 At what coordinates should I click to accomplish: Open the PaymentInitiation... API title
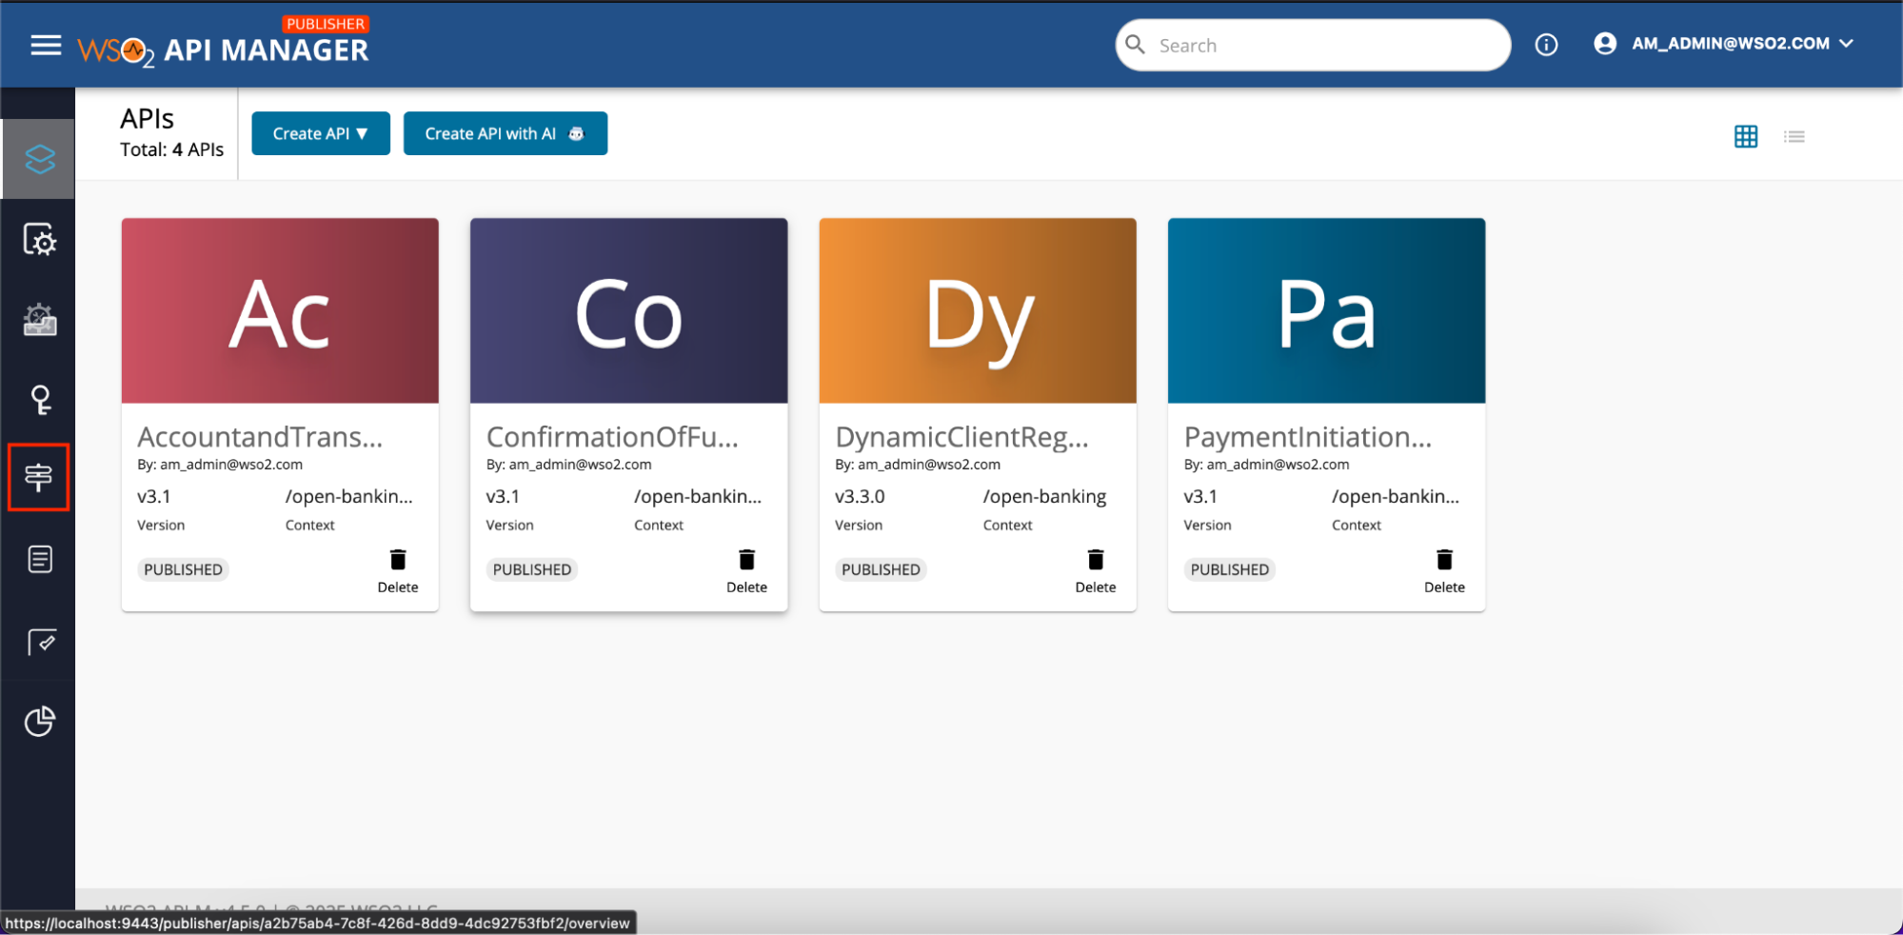1308,436
